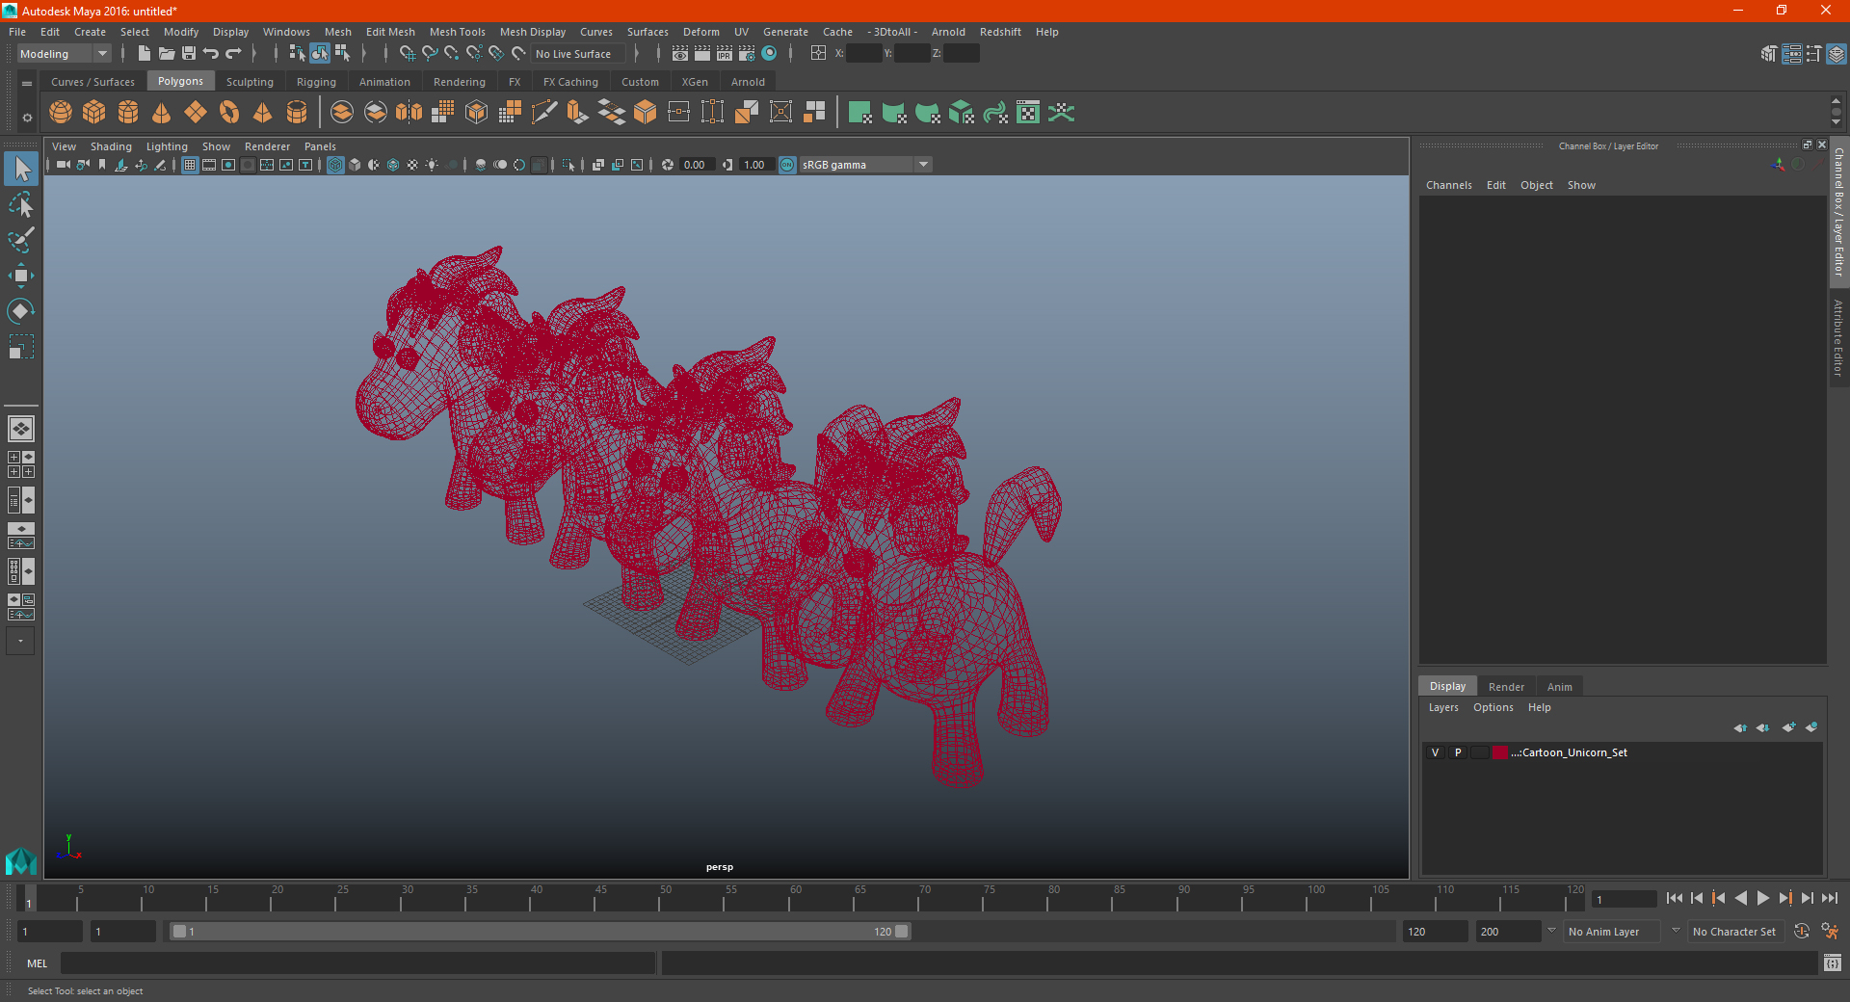The image size is (1850, 1002).
Task: Select the Paint Selection tool
Action: (x=21, y=240)
